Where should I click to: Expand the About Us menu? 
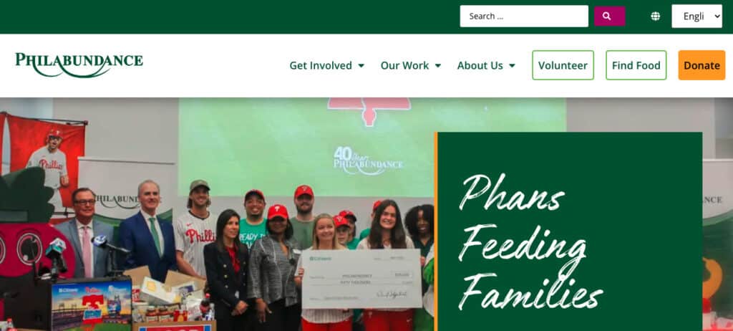(x=486, y=65)
